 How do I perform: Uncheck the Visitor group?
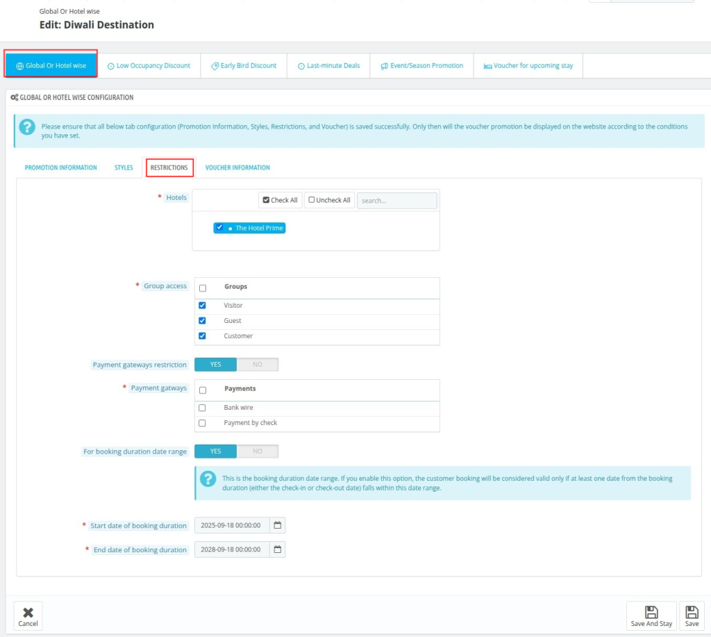click(x=202, y=306)
